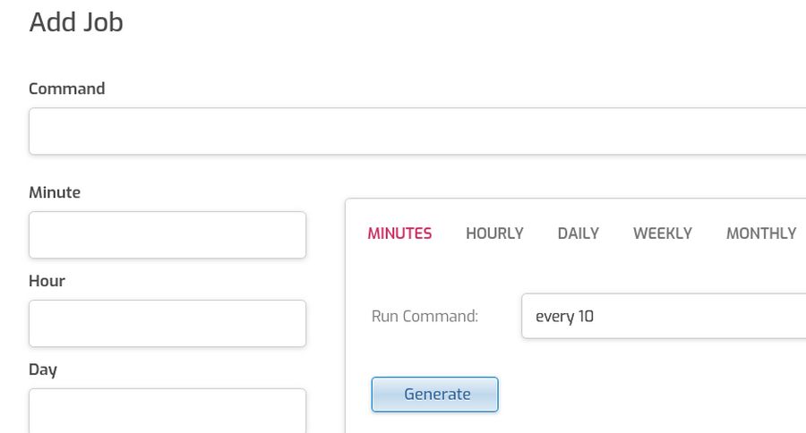This screenshot has height=433, width=806.
Task: Click the 'Hour' field label
Action: 47,281
